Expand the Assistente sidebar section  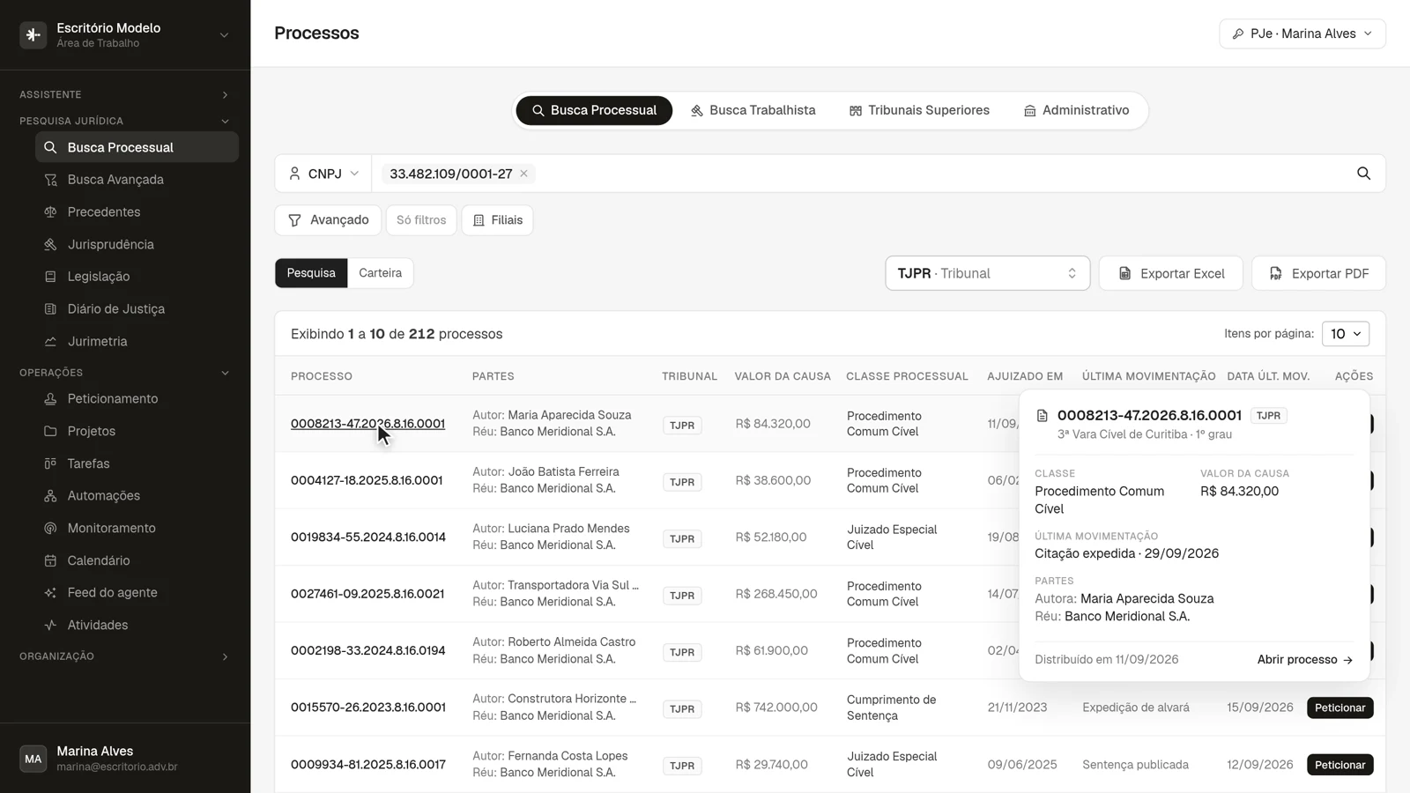(x=124, y=94)
